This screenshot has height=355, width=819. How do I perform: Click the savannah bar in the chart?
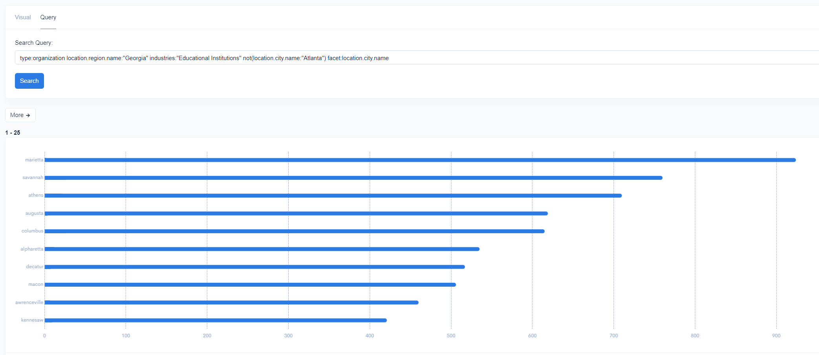[x=354, y=178]
